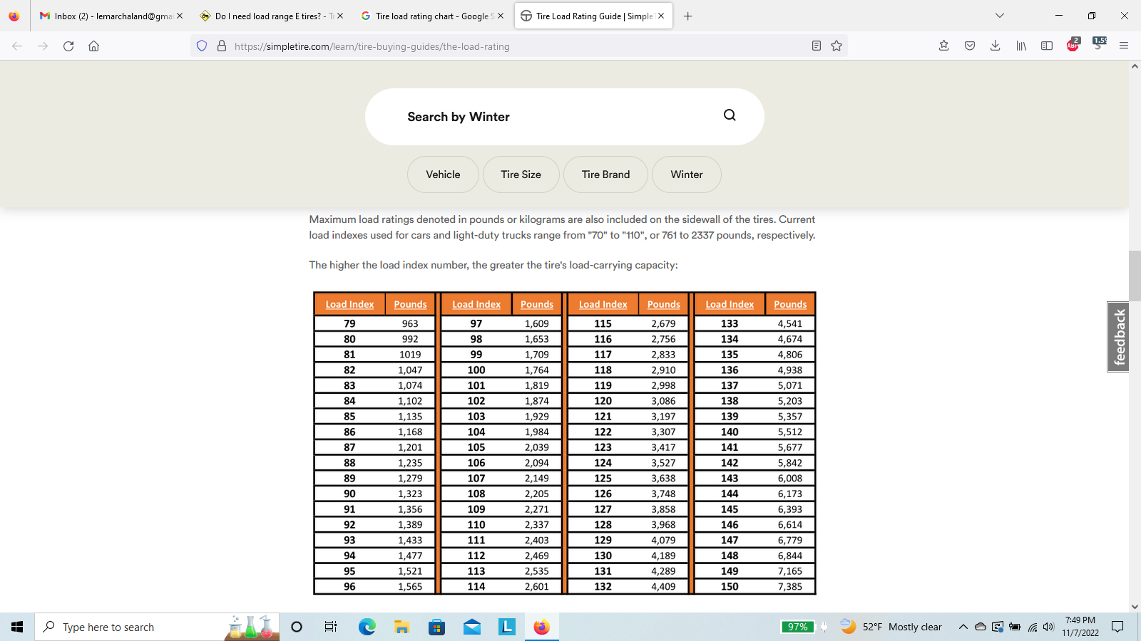1141x641 pixels.
Task: Select the Tire Size search option
Action: [x=521, y=174]
